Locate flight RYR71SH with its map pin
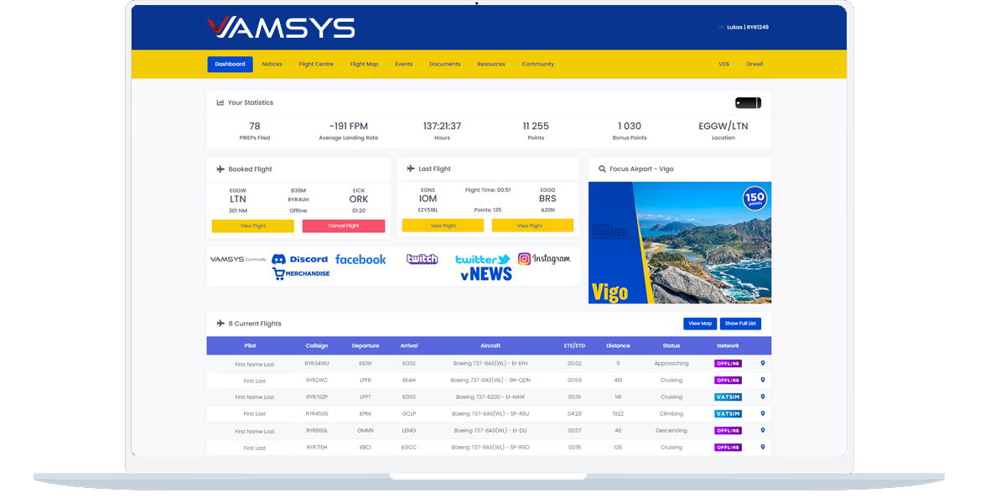The image size is (985, 498). [x=763, y=447]
